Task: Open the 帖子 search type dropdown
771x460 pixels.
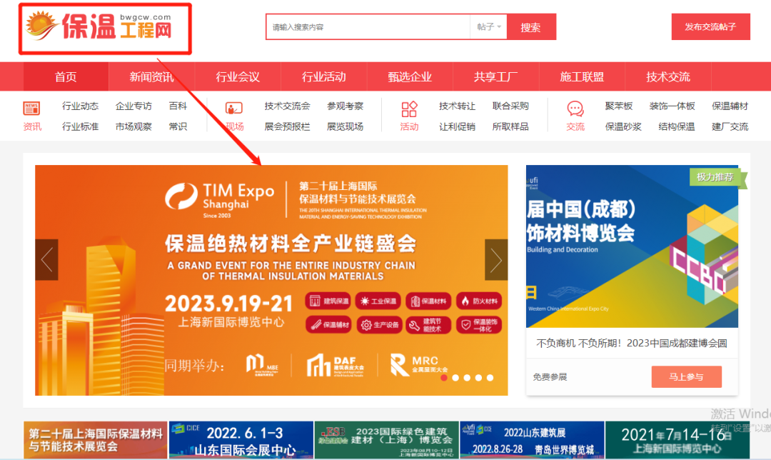Action: pyautogui.click(x=489, y=27)
